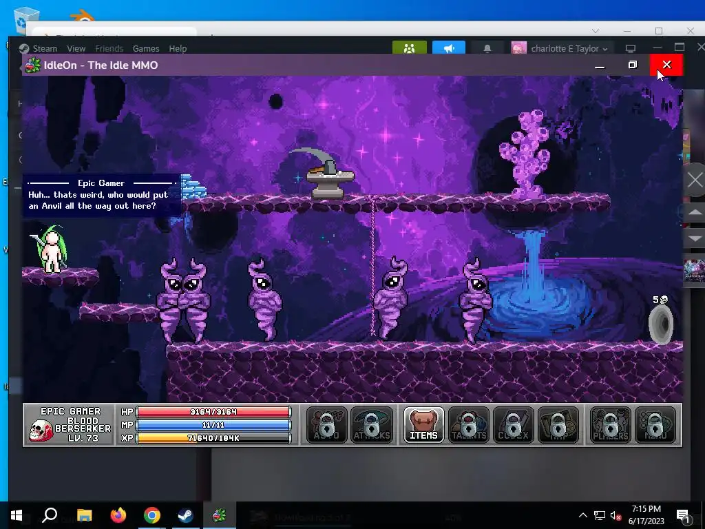Click the red HP bar
705x529 pixels.
213,412
